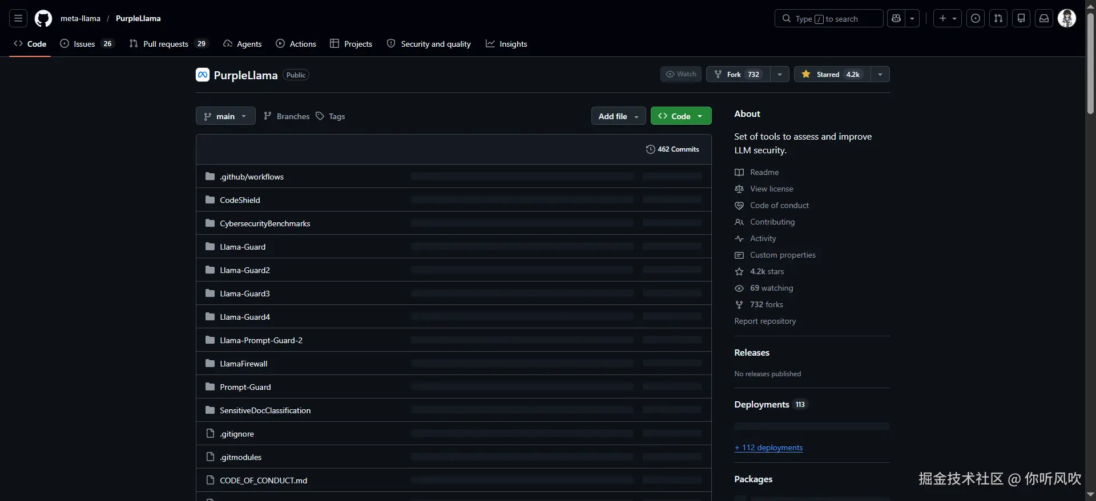
Task: Click the pulse icon beside Activity
Action: (x=739, y=238)
